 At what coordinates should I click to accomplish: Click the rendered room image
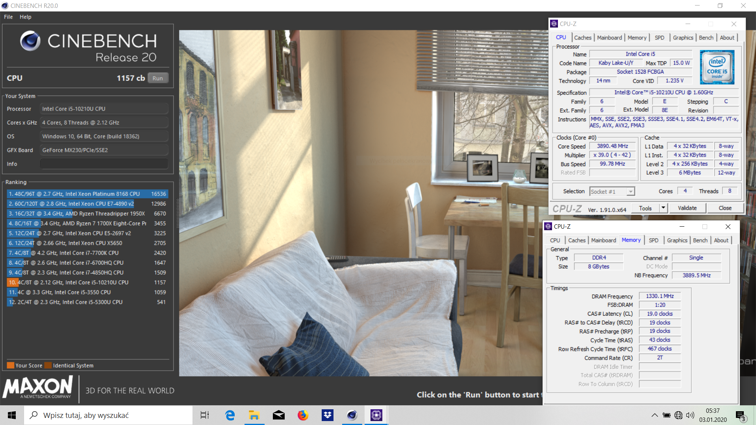click(x=360, y=203)
